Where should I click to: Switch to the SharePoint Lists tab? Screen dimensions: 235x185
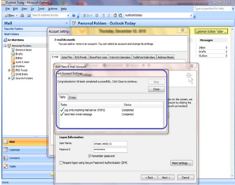(x=98, y=57)
